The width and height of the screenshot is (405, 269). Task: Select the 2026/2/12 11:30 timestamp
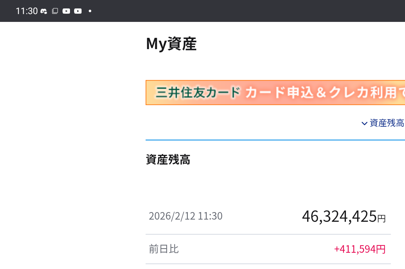tap(186, 216)
